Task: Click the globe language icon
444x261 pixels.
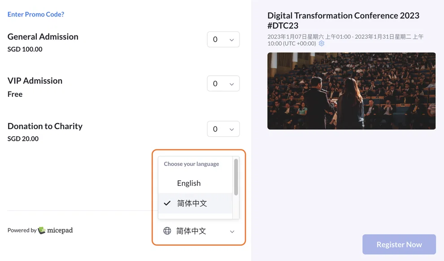Action: [167, 231]
